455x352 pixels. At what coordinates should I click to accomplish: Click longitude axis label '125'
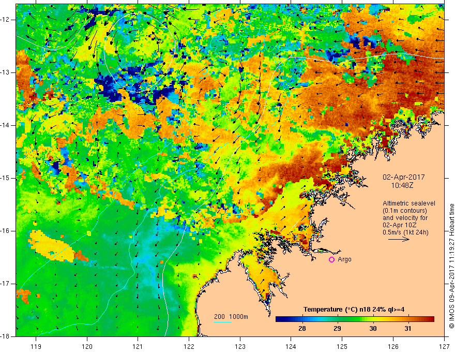(342, 346)
